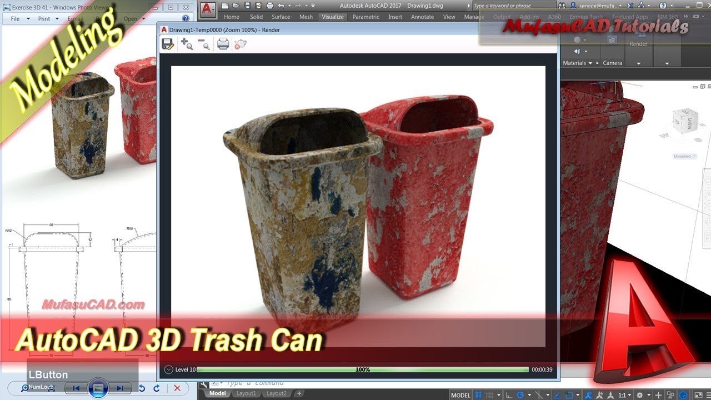Screen dimensions: 711x400
Task: Rotate photo counterclockwise in Photo Viewer
Action: tap(142, 388)
